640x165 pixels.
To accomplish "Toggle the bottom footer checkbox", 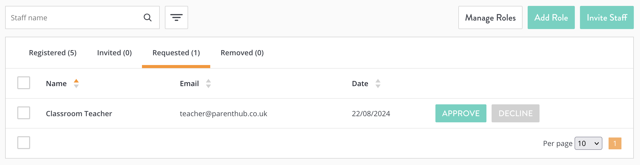I will pyautogui.click(x=24, y=143).
